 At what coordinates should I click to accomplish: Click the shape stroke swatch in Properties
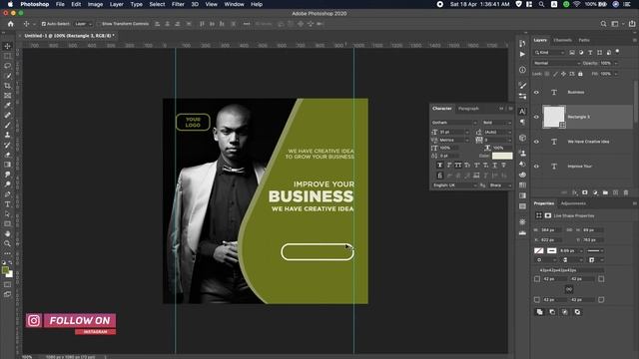pos(551,250)
